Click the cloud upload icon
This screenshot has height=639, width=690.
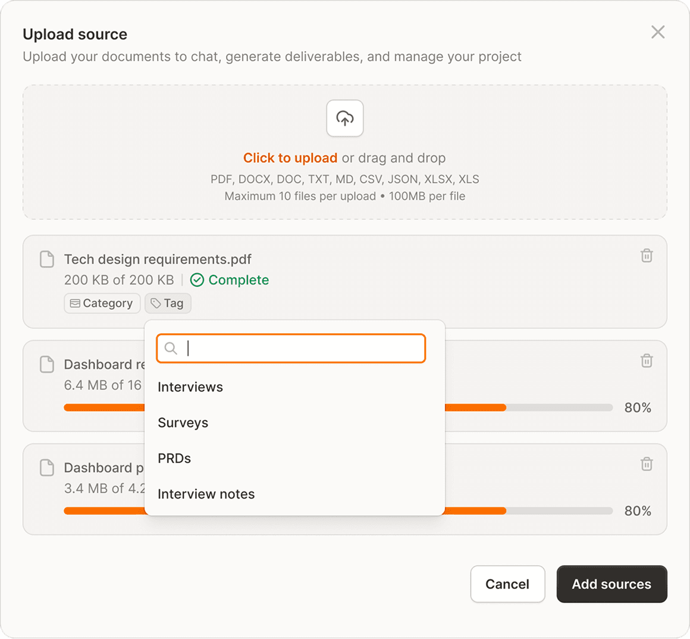pos(345,118)
